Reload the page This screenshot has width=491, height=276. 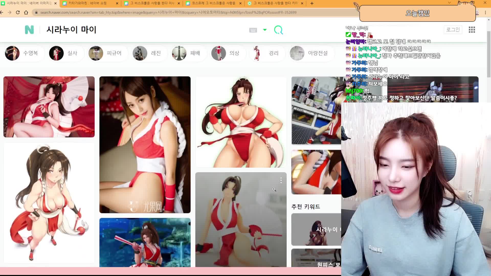[18, 12]
